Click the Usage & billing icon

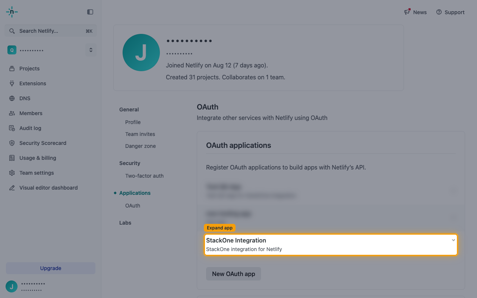12,158
